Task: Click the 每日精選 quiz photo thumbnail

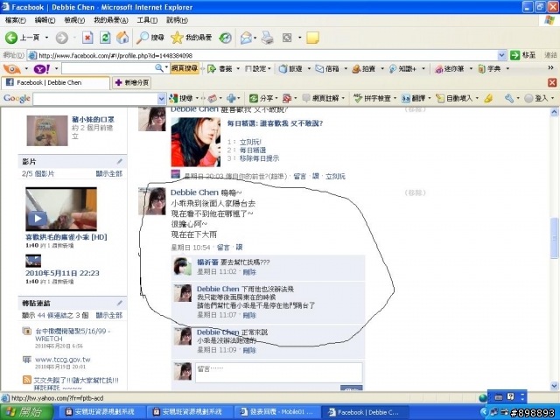Action: 196,143
